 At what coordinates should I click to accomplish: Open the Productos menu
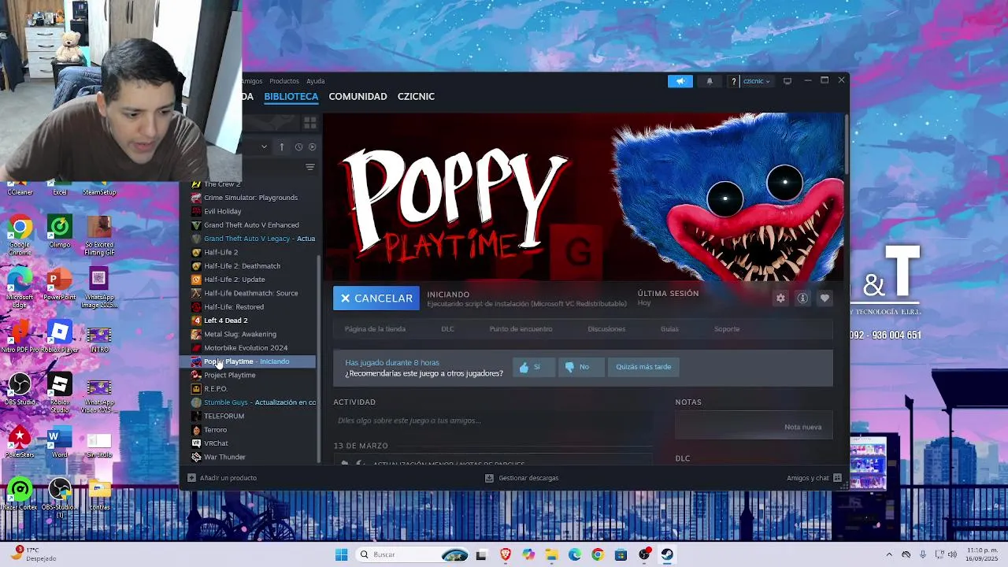click(x=284, y=81)
